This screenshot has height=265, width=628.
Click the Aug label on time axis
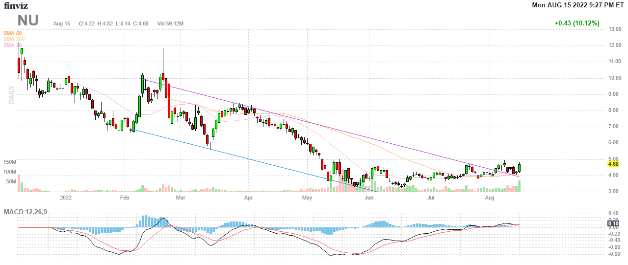pyautogui.click(x=489, y=198)
